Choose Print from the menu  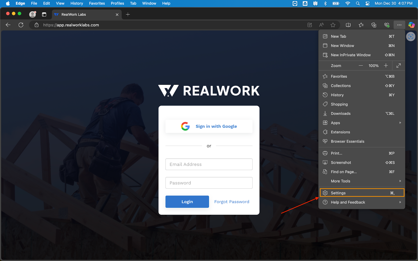(x=362, y=153)
